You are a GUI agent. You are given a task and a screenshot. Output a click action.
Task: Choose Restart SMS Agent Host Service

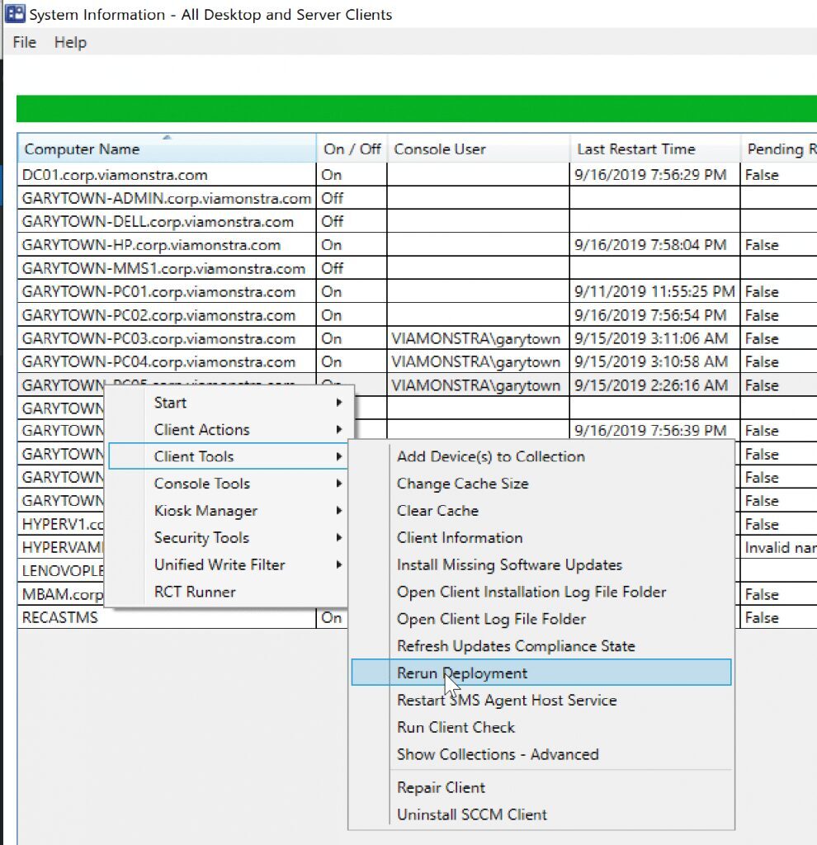tap(507, 700)
